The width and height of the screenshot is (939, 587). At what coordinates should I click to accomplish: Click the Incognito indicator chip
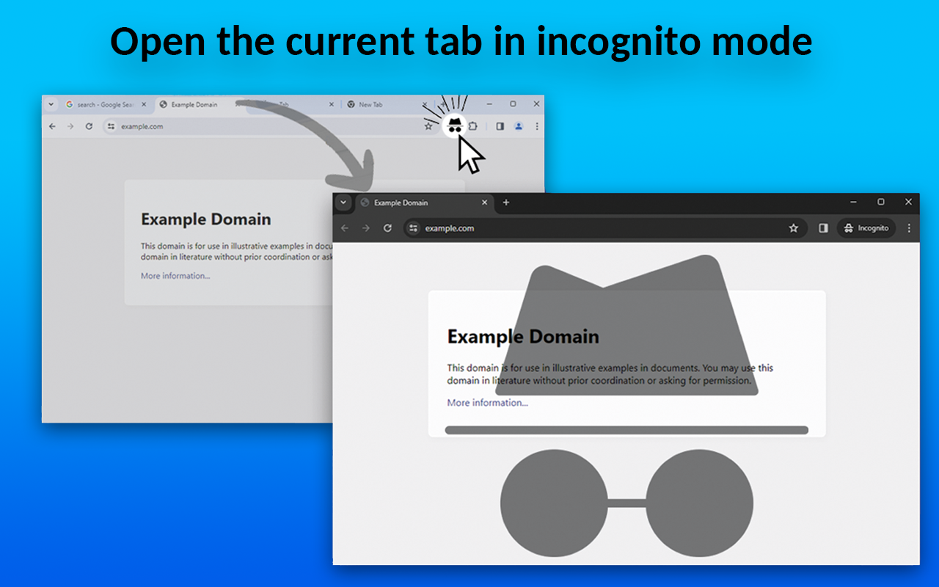pos(866,228)
